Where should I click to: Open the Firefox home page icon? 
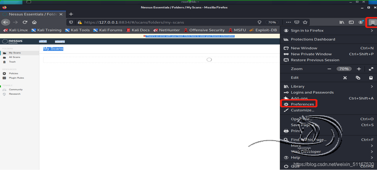[x=34, y=22]
